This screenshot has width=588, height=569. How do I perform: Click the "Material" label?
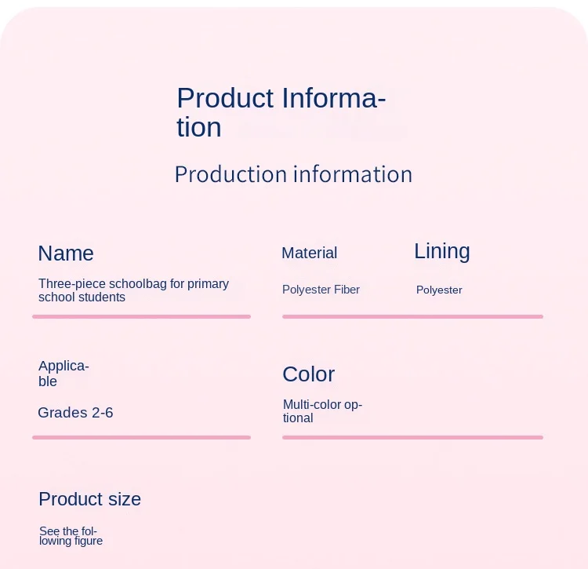click(309, 253)
